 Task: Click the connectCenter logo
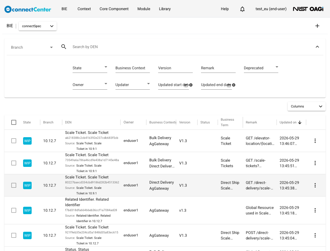(x=28, y=9)
